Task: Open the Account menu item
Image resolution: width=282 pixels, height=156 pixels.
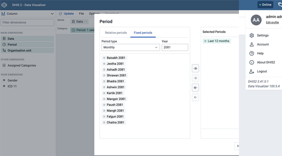Action: tap(263, 44)
